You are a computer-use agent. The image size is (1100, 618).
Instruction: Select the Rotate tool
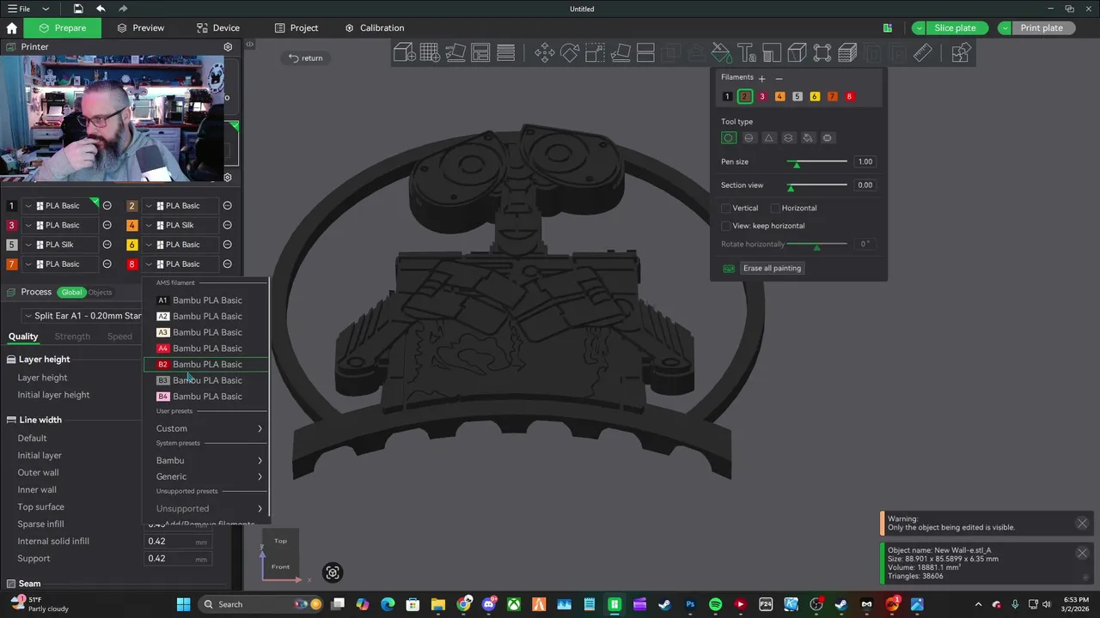(570, 53)
